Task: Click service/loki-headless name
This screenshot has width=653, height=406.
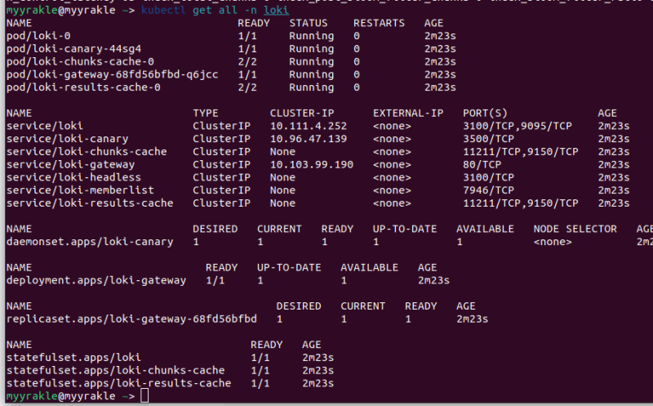Action: (73, 177)
